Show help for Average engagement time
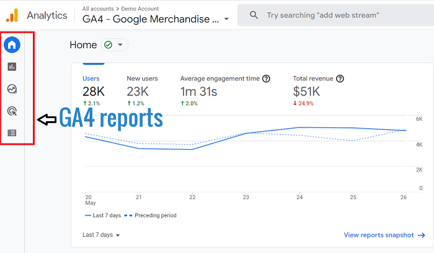The image size is (434, 253). [x=266, y=79]
